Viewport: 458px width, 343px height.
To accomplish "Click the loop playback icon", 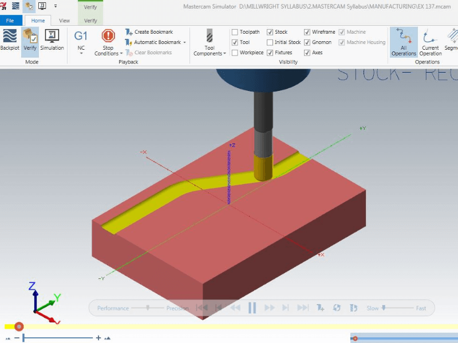I will (x=337, y=308).
